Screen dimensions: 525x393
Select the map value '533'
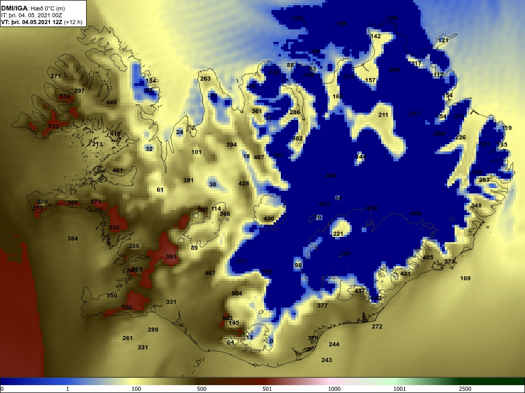pos(54,126)
